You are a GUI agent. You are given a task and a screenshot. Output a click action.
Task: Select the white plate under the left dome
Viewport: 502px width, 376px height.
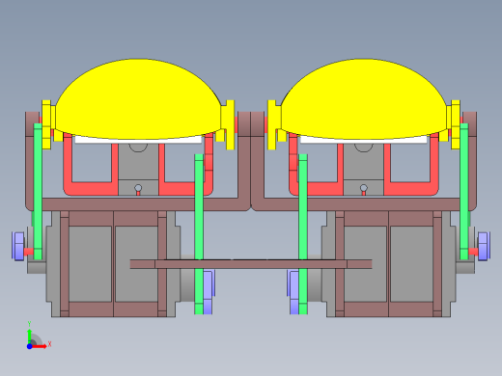[138, 140]
